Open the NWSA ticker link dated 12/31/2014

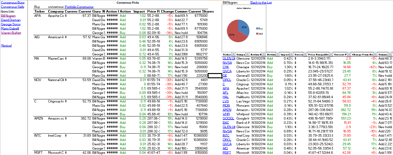[227, 63]
